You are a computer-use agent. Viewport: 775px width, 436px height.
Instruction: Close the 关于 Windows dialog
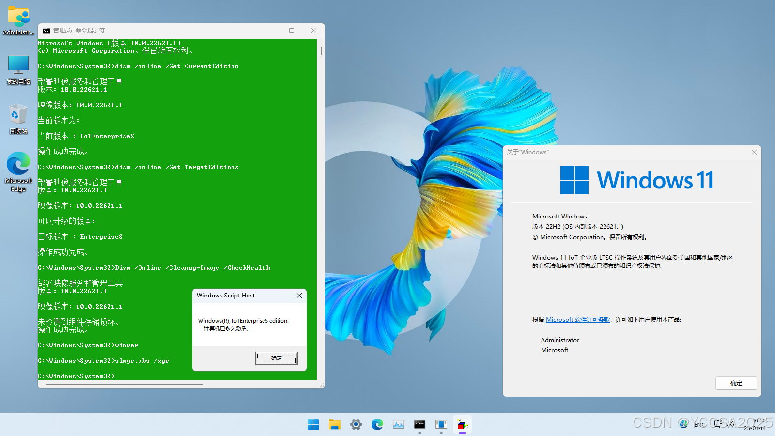[x=754, y=152]
